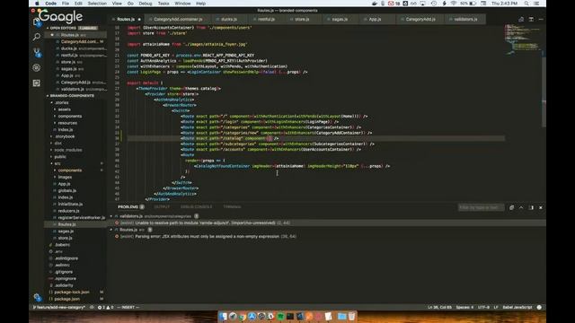Open package.json in the explorer
The height and width of the screenshot is (323, 575).
click(66, 299)
